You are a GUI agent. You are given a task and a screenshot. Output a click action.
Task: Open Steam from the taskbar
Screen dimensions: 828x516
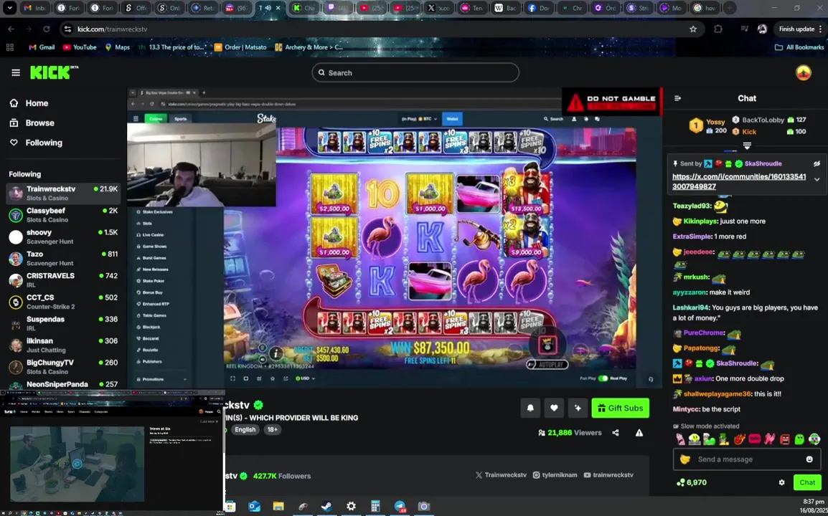tap(326, 507)
